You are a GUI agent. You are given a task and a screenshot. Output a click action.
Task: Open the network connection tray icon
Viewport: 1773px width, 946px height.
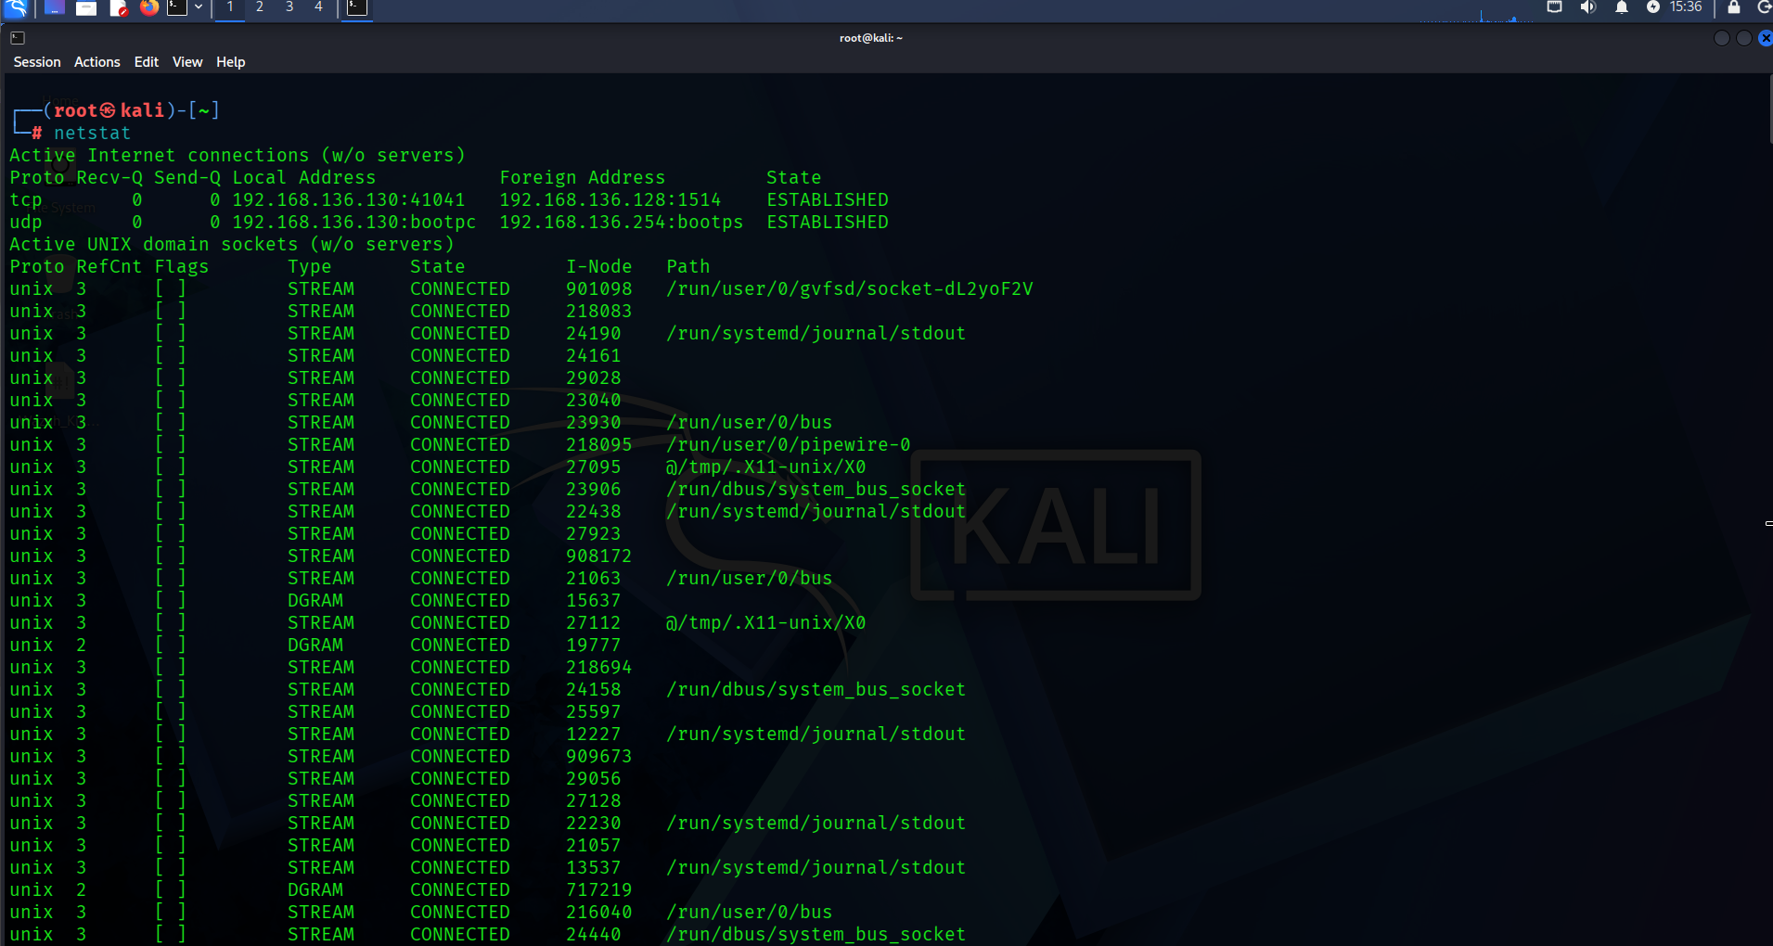pos(1555,7)
